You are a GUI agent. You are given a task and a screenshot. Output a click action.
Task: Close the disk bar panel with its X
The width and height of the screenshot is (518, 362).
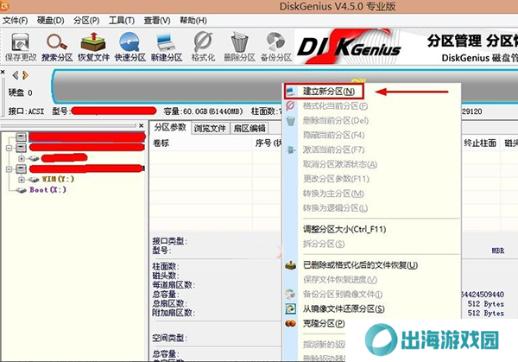[3, 72]
